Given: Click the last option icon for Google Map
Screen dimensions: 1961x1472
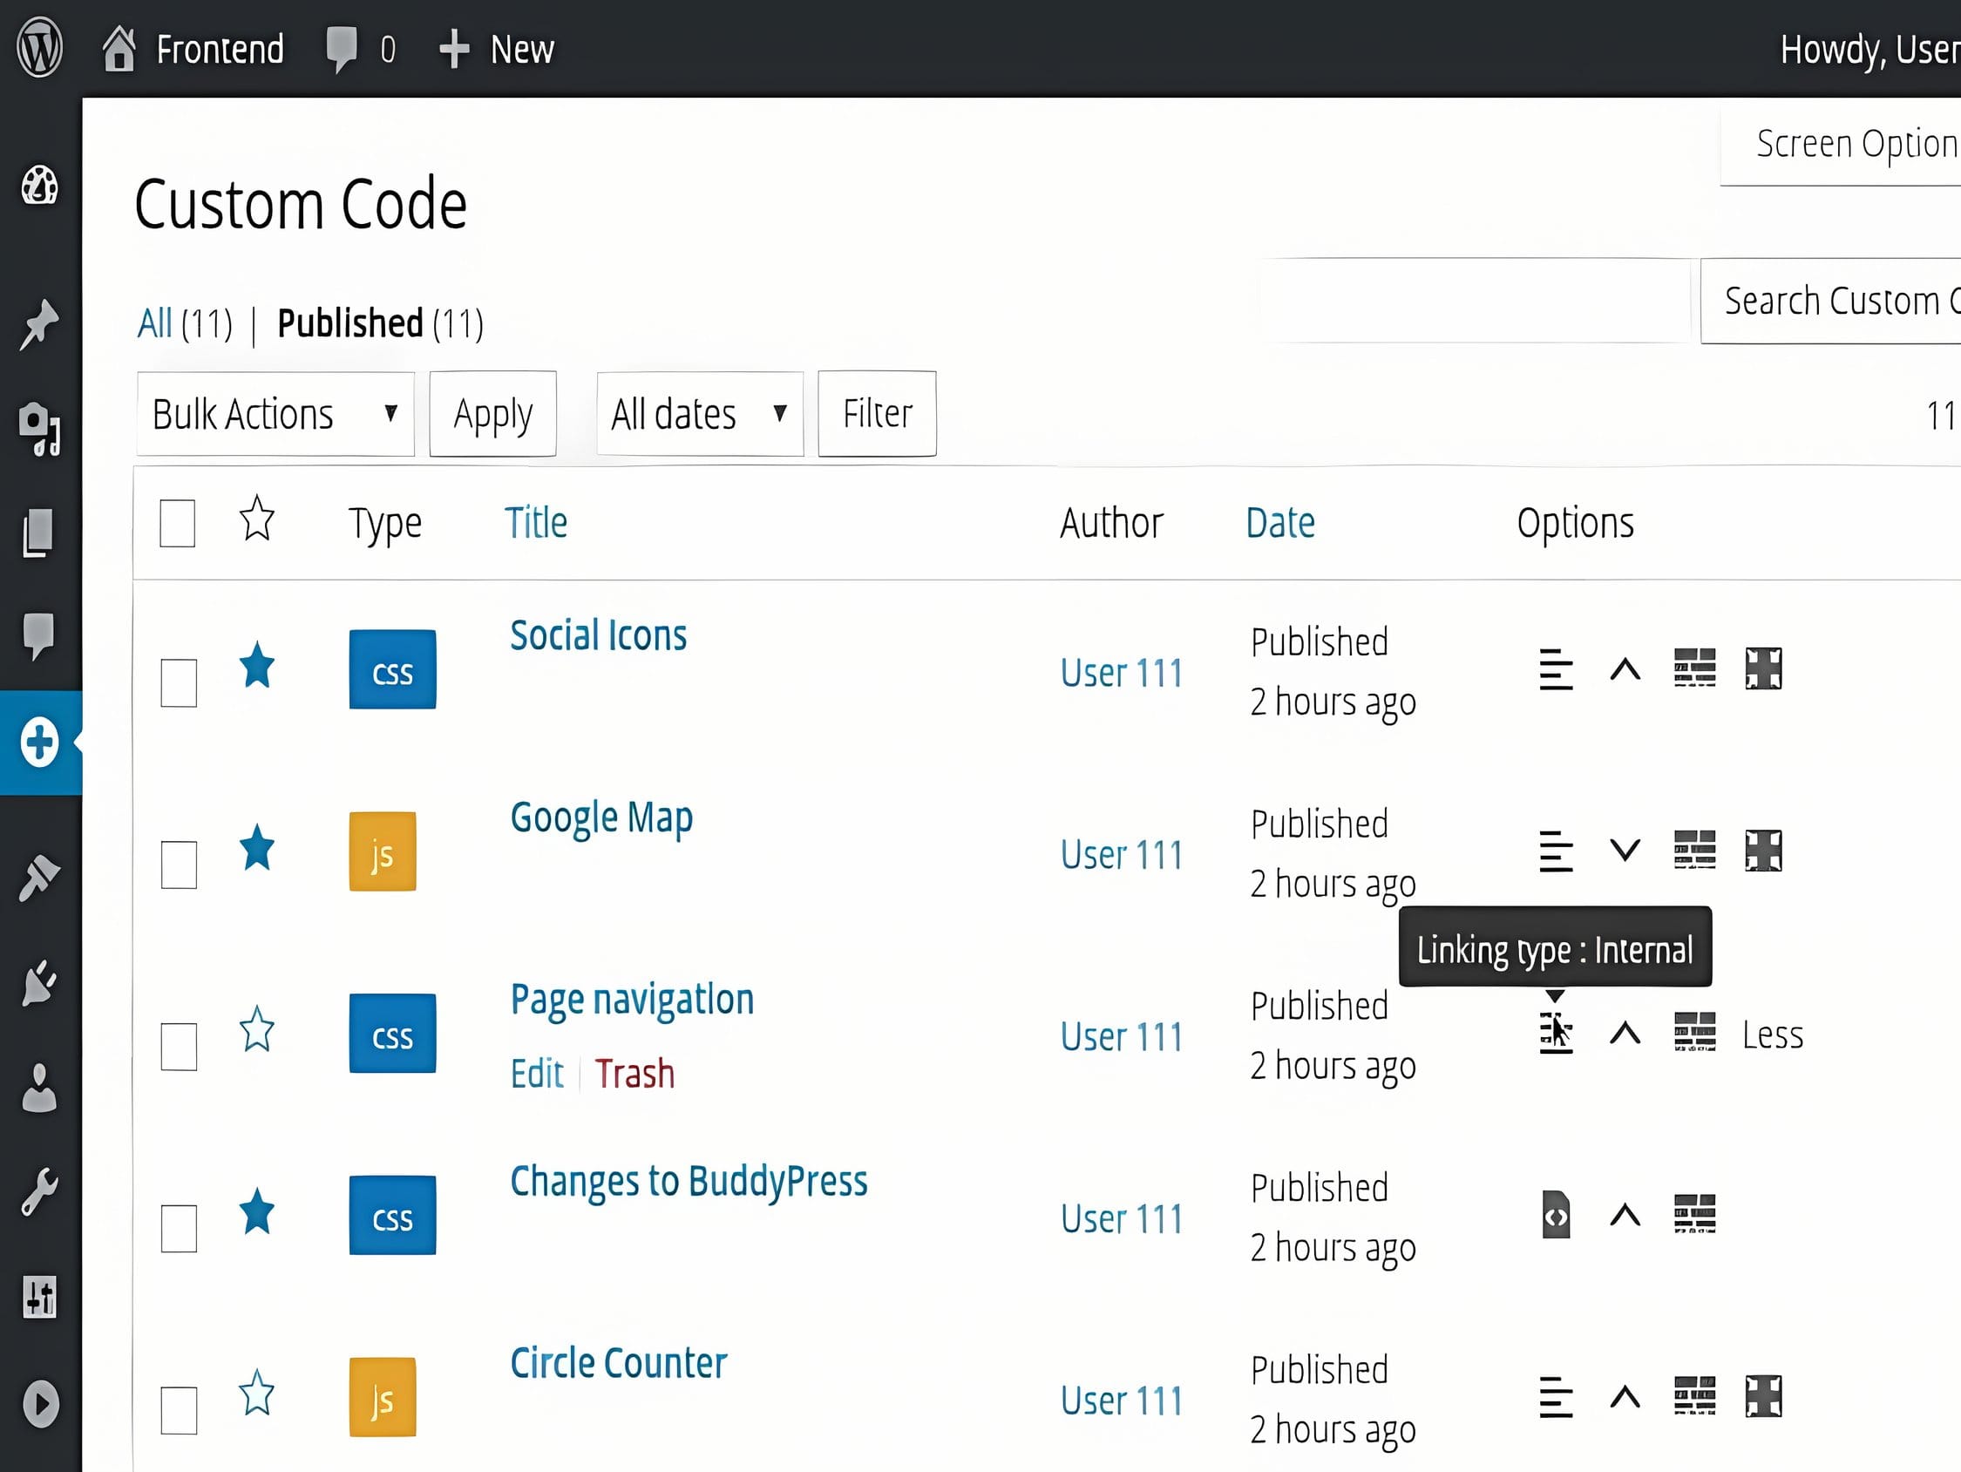Looking at the screenshot, I should click(x=1763, y=851).
